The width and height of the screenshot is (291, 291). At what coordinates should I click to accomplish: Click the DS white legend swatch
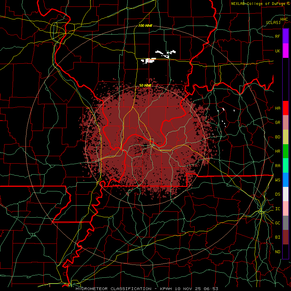point(286,194)
